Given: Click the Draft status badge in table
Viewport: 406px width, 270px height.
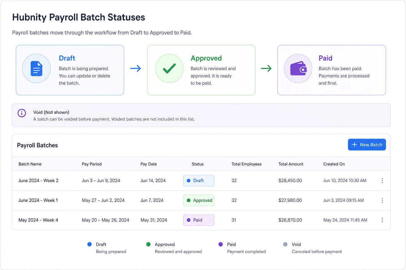Looking at the screenshot, I should click(x=199, y=181).
